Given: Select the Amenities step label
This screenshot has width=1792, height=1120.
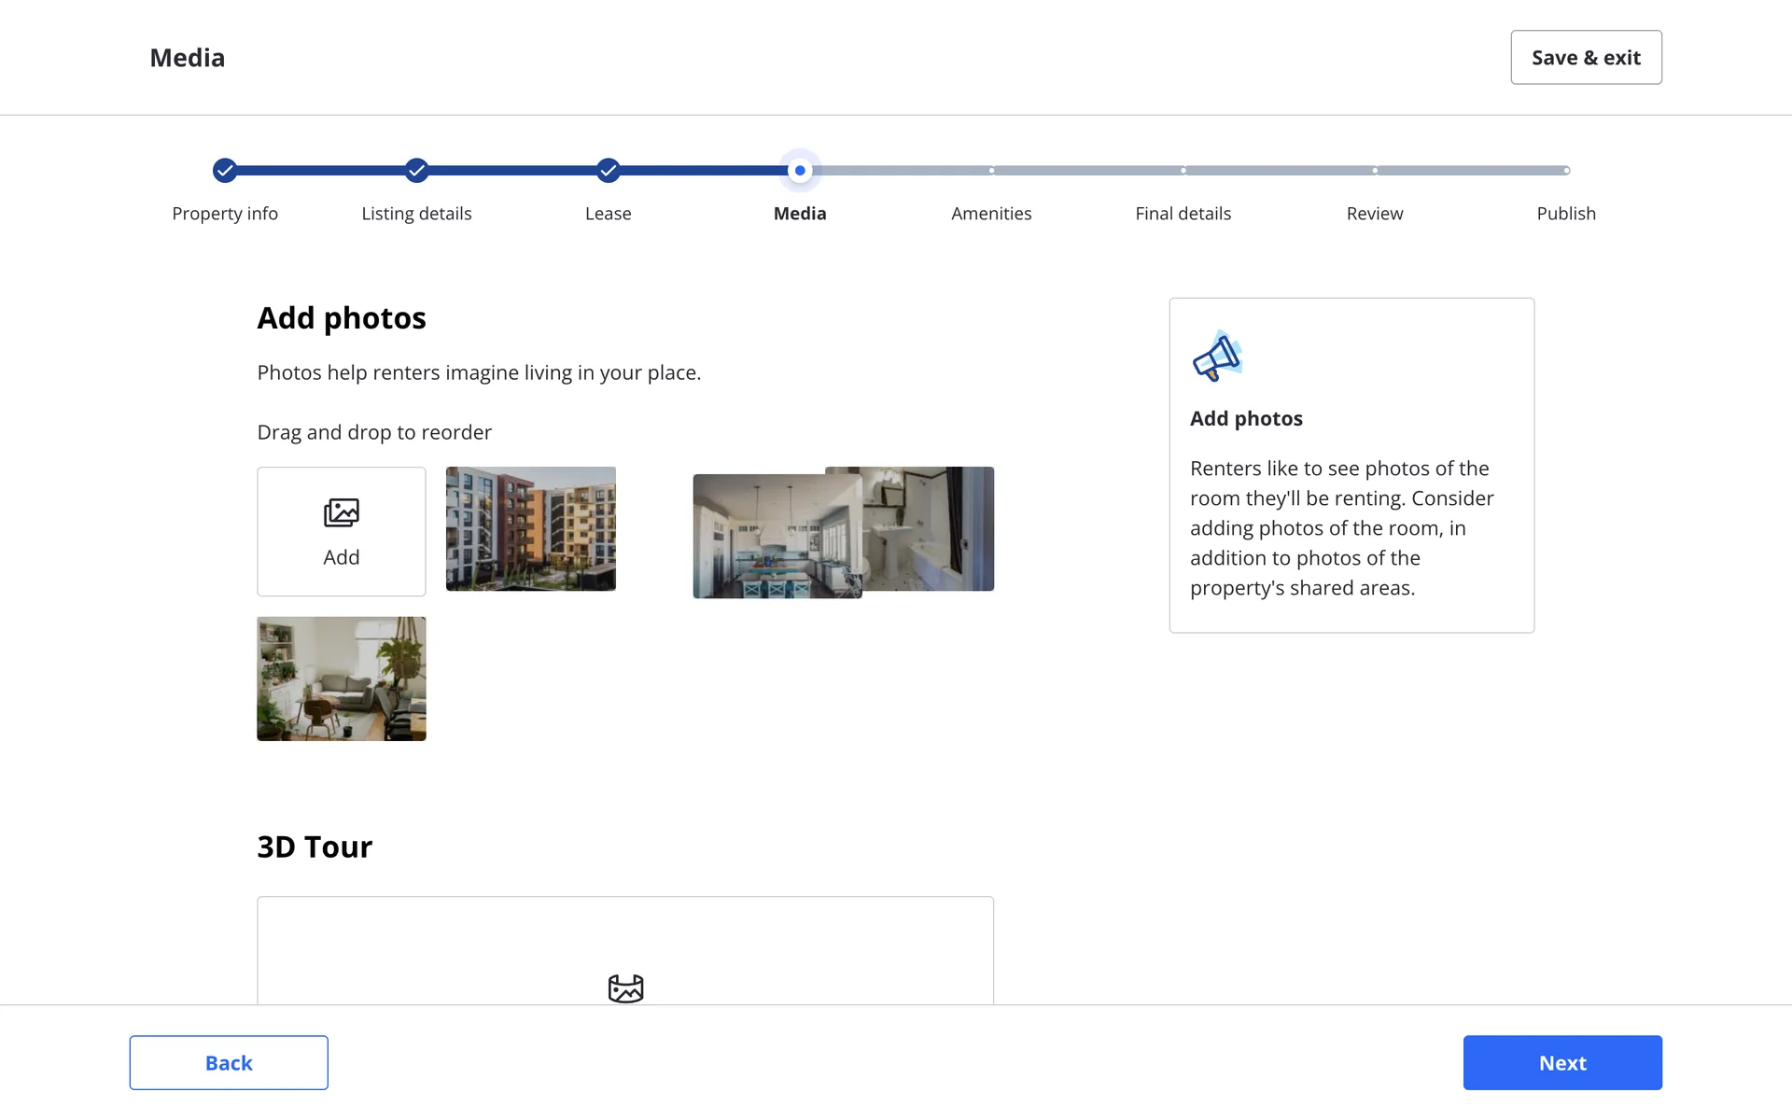Looking at the screenshot, I should coord(991,214).
